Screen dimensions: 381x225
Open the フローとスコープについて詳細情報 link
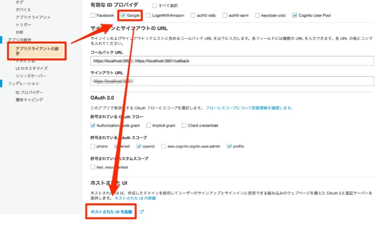(x=249, y=108)
